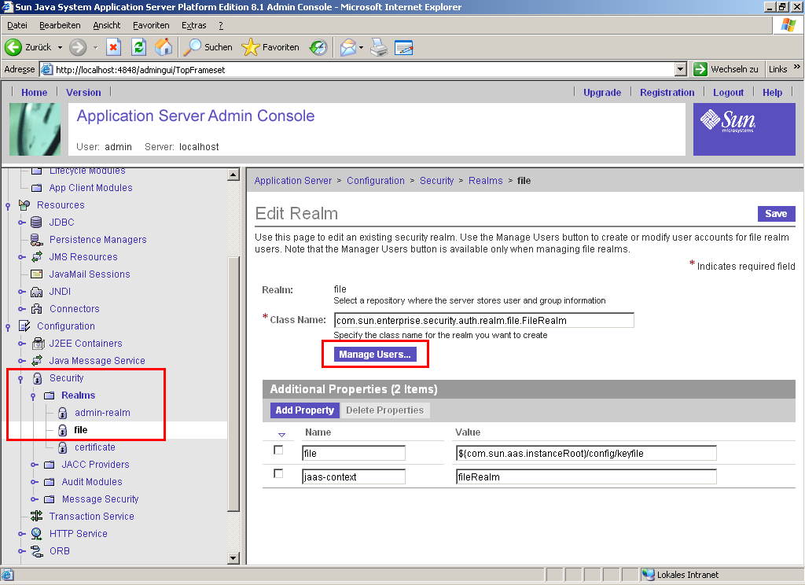Open the Upgrade link
This screenshot has height=585, width=805.
601,93
